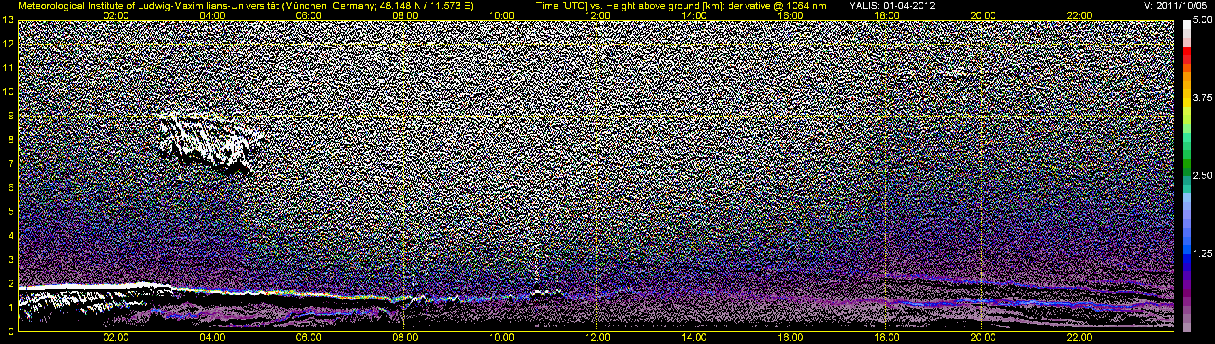Choose the 6 km height axis label

click(11, 188)
